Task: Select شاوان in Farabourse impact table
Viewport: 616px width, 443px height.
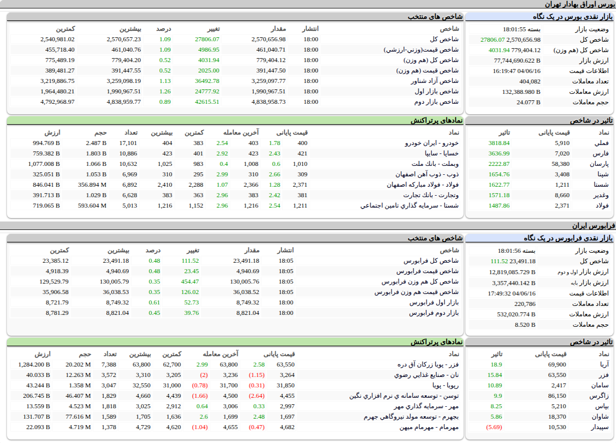Action: click(x=600, y=417)
